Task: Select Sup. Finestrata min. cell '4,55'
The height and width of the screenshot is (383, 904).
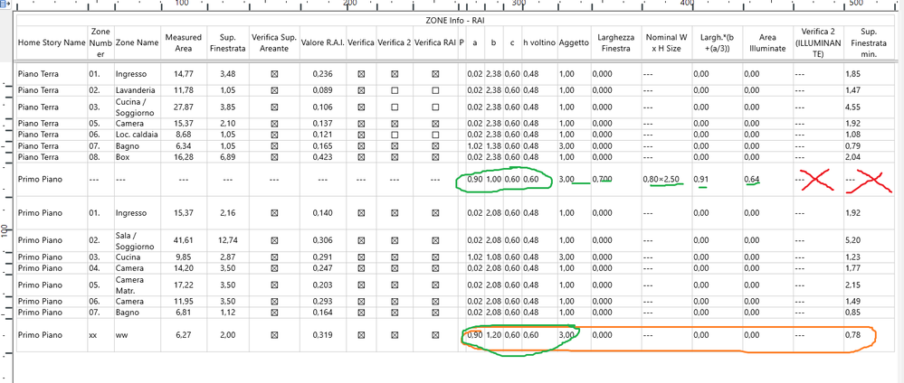Action: (x=852, y=107)
